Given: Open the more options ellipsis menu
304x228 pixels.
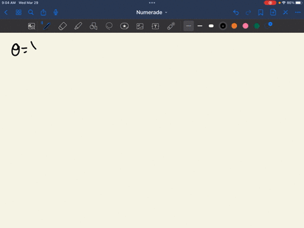Looking at the screenshot, I should coord(298,13).
